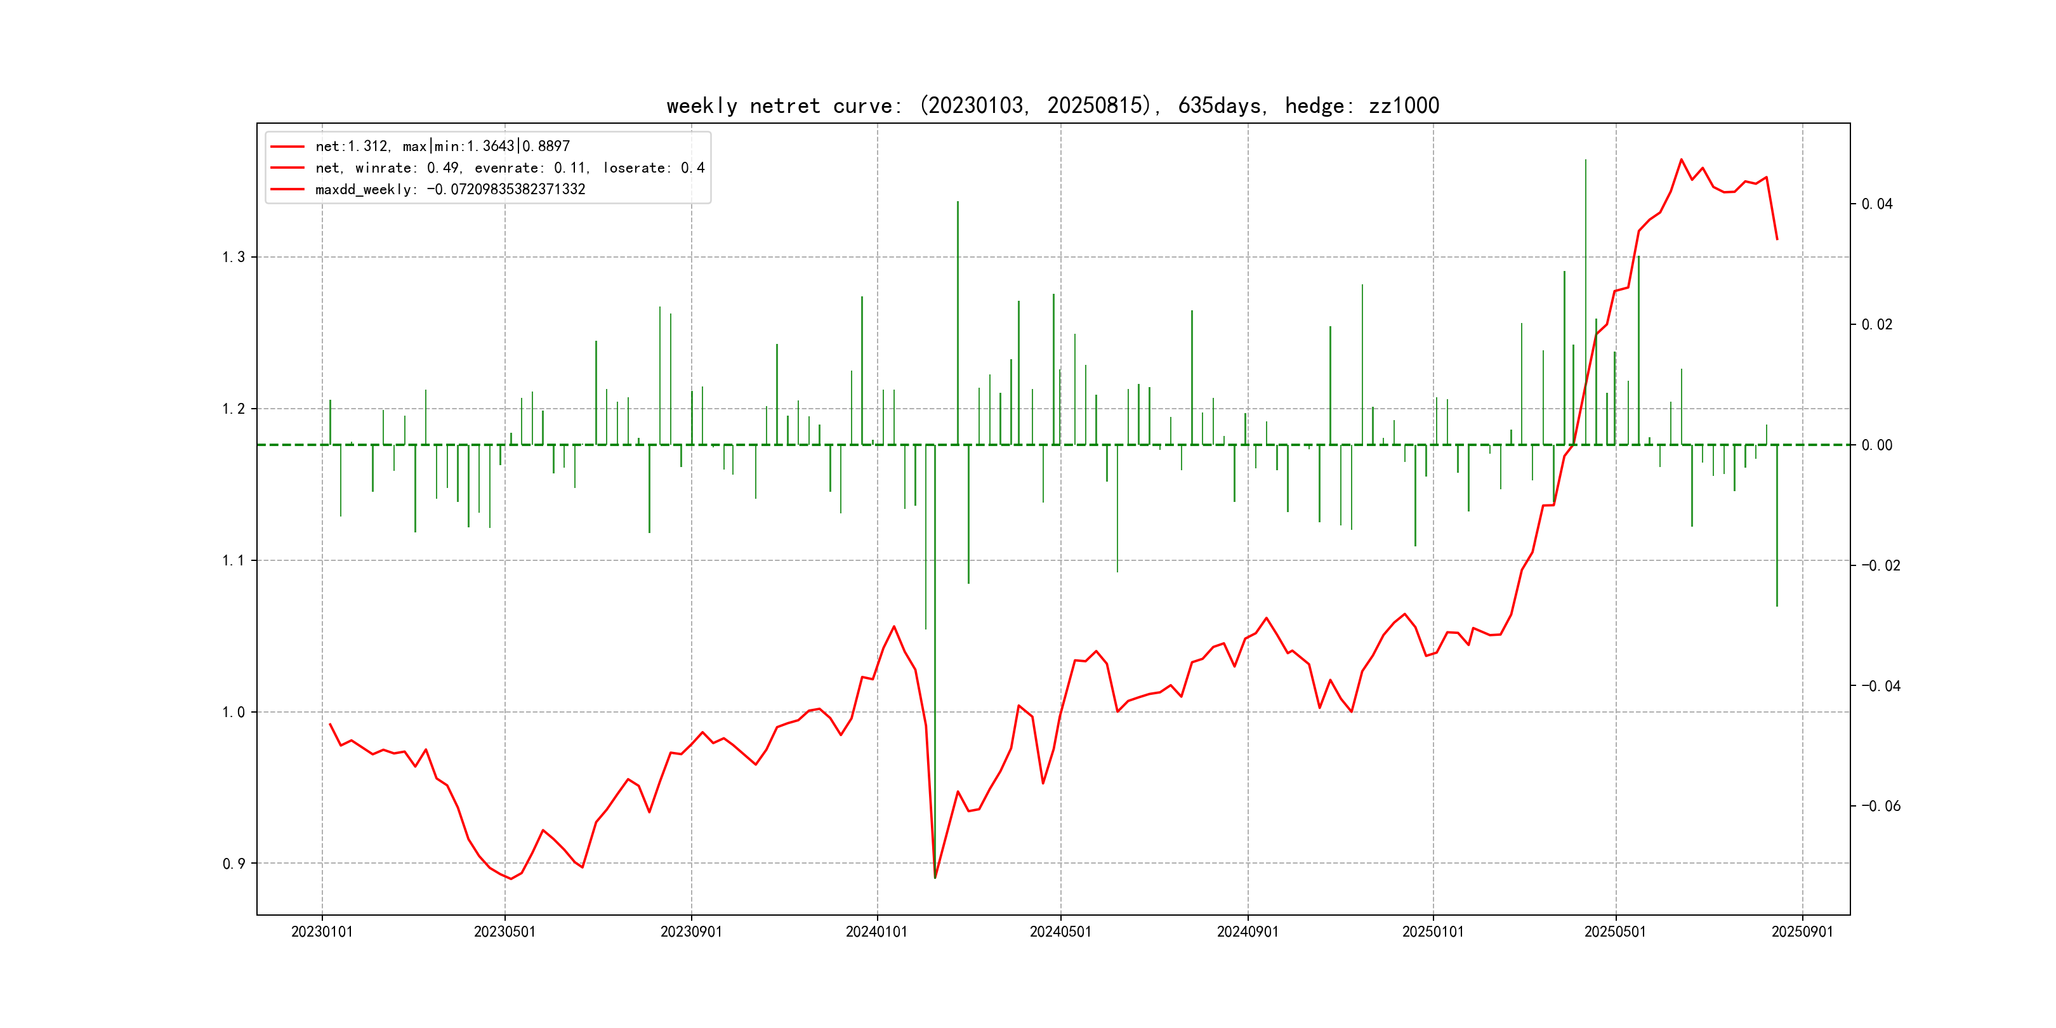
Task: Click the 20230501 x-axis label
Action: pos(504,932)
